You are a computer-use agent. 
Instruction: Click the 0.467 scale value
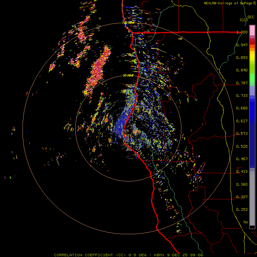(x=242, y=159)
